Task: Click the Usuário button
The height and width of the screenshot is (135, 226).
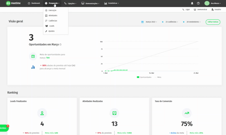Action: pos(216,10)
